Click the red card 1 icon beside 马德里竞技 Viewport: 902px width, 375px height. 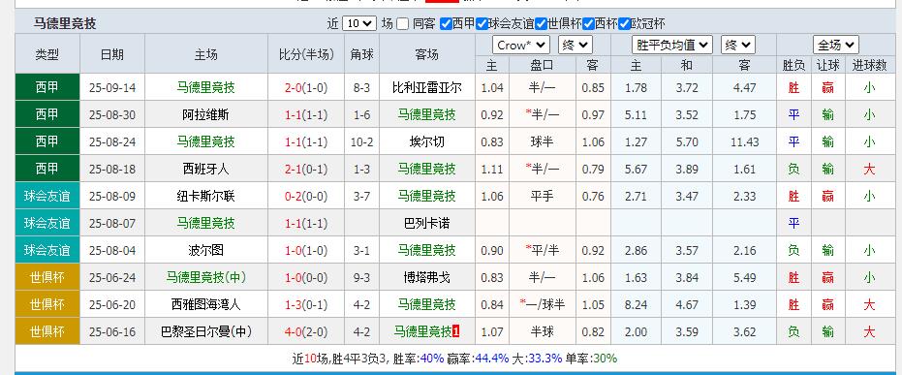[x=456, y=331]
